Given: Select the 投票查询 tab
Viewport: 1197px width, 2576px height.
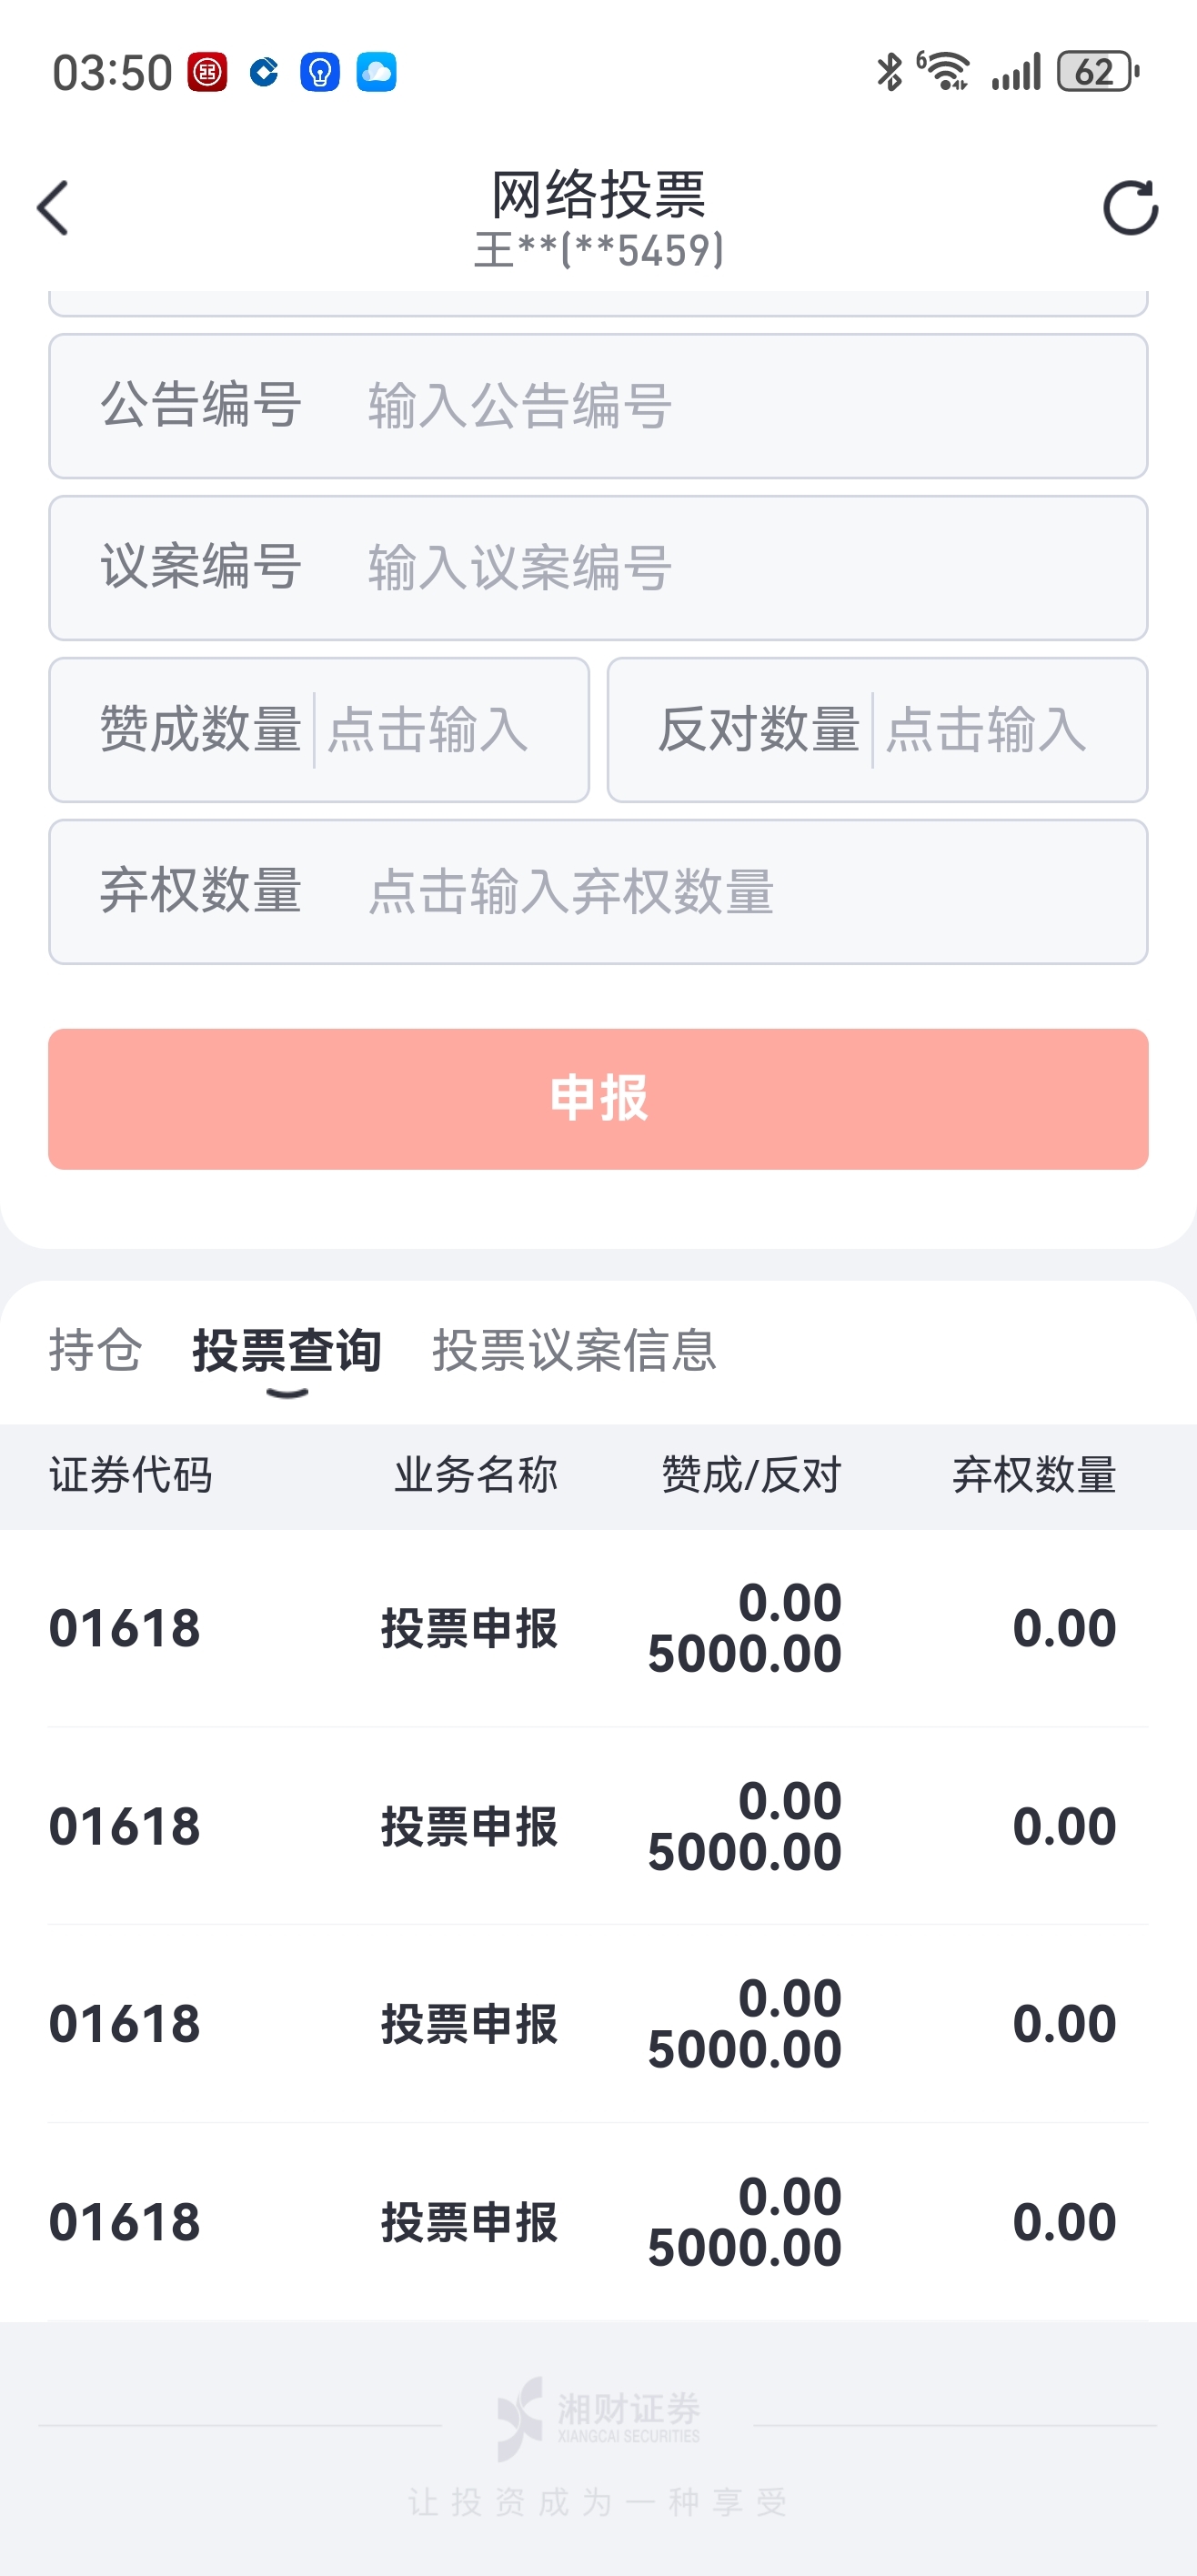Looking at the screenshot, I should point(287,1350).
